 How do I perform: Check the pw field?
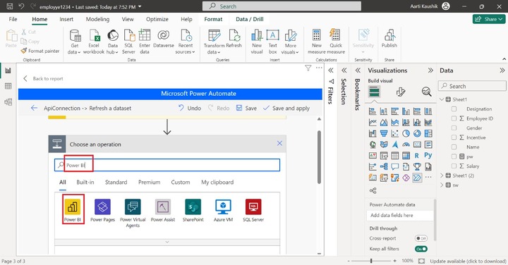[x=454, y=156]
